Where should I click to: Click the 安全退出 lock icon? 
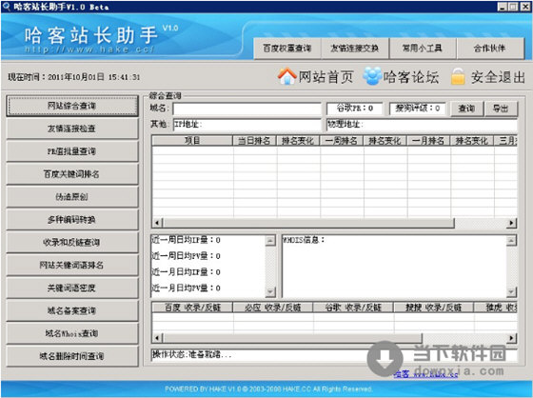click(458, 76)
